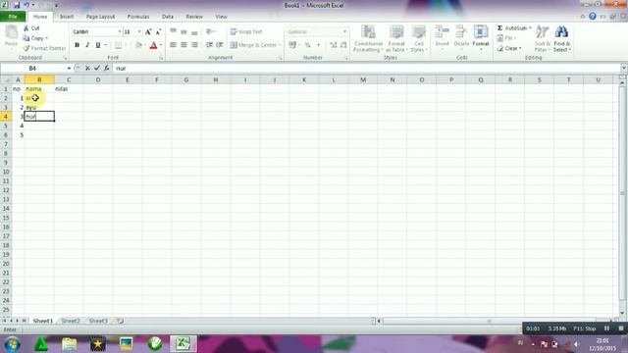Open the Font Color dropdown arrow
628x353 pixels.
[x=161, y=45]
